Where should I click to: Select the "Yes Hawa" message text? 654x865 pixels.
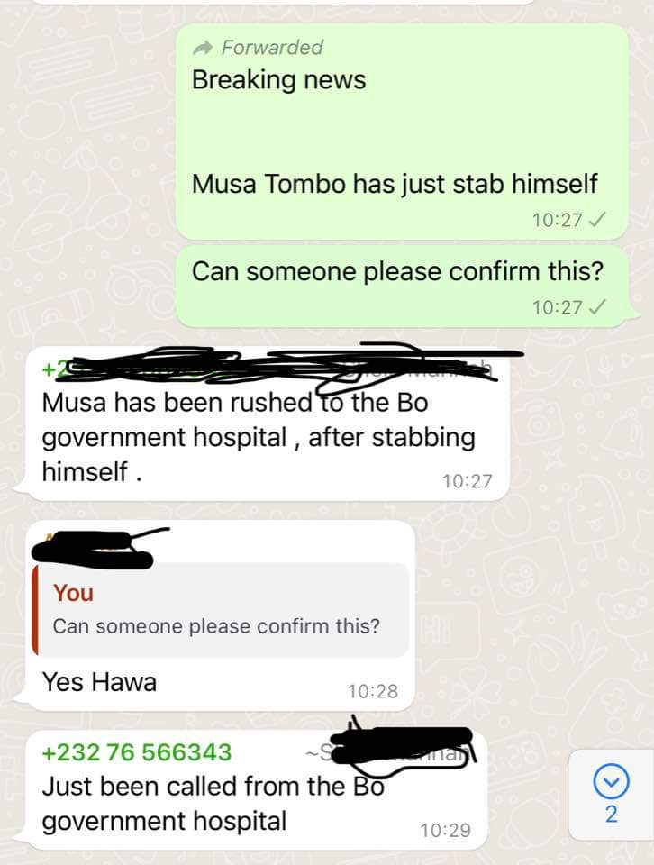pyautogui.click(x=99, y=682)
